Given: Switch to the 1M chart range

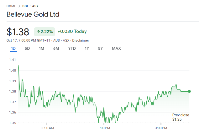Looking at the screenshot, I should coord(42,48).
